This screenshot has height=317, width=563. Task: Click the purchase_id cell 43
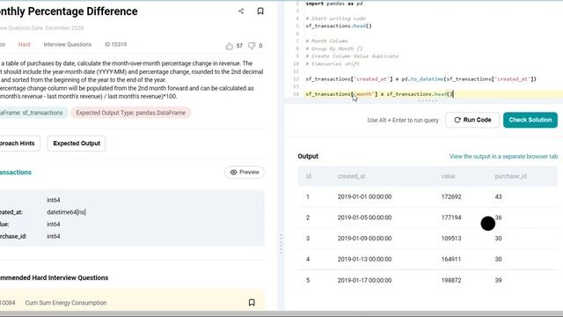point(499,196)
